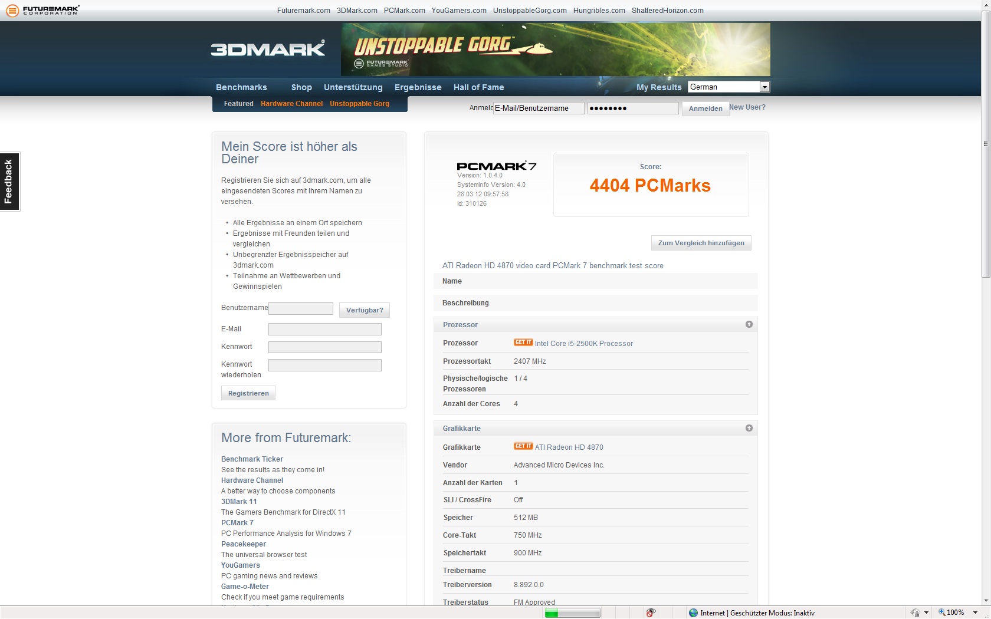991x619 pixels.
Task: Click the Advanced Micro Devices Inc. vendor value
Action: (559, 465)
